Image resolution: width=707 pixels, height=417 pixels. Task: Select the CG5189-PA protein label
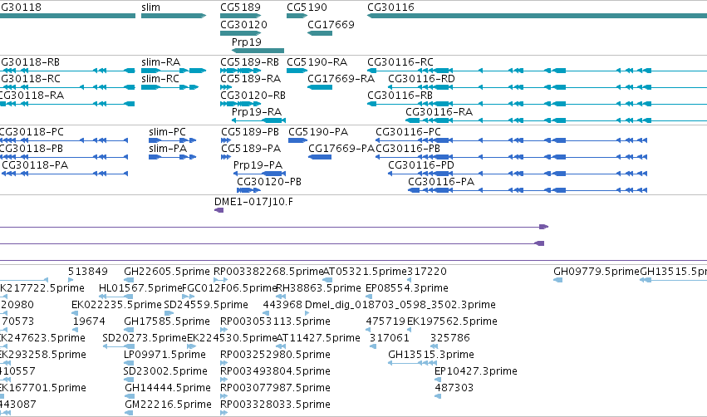click(251, 149)
